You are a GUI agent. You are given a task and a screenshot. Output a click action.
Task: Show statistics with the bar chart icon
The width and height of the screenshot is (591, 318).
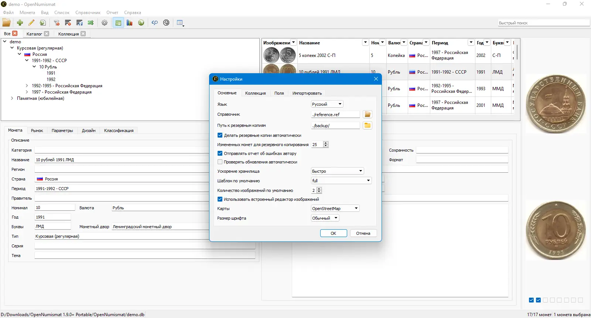(x=130, y=23)
